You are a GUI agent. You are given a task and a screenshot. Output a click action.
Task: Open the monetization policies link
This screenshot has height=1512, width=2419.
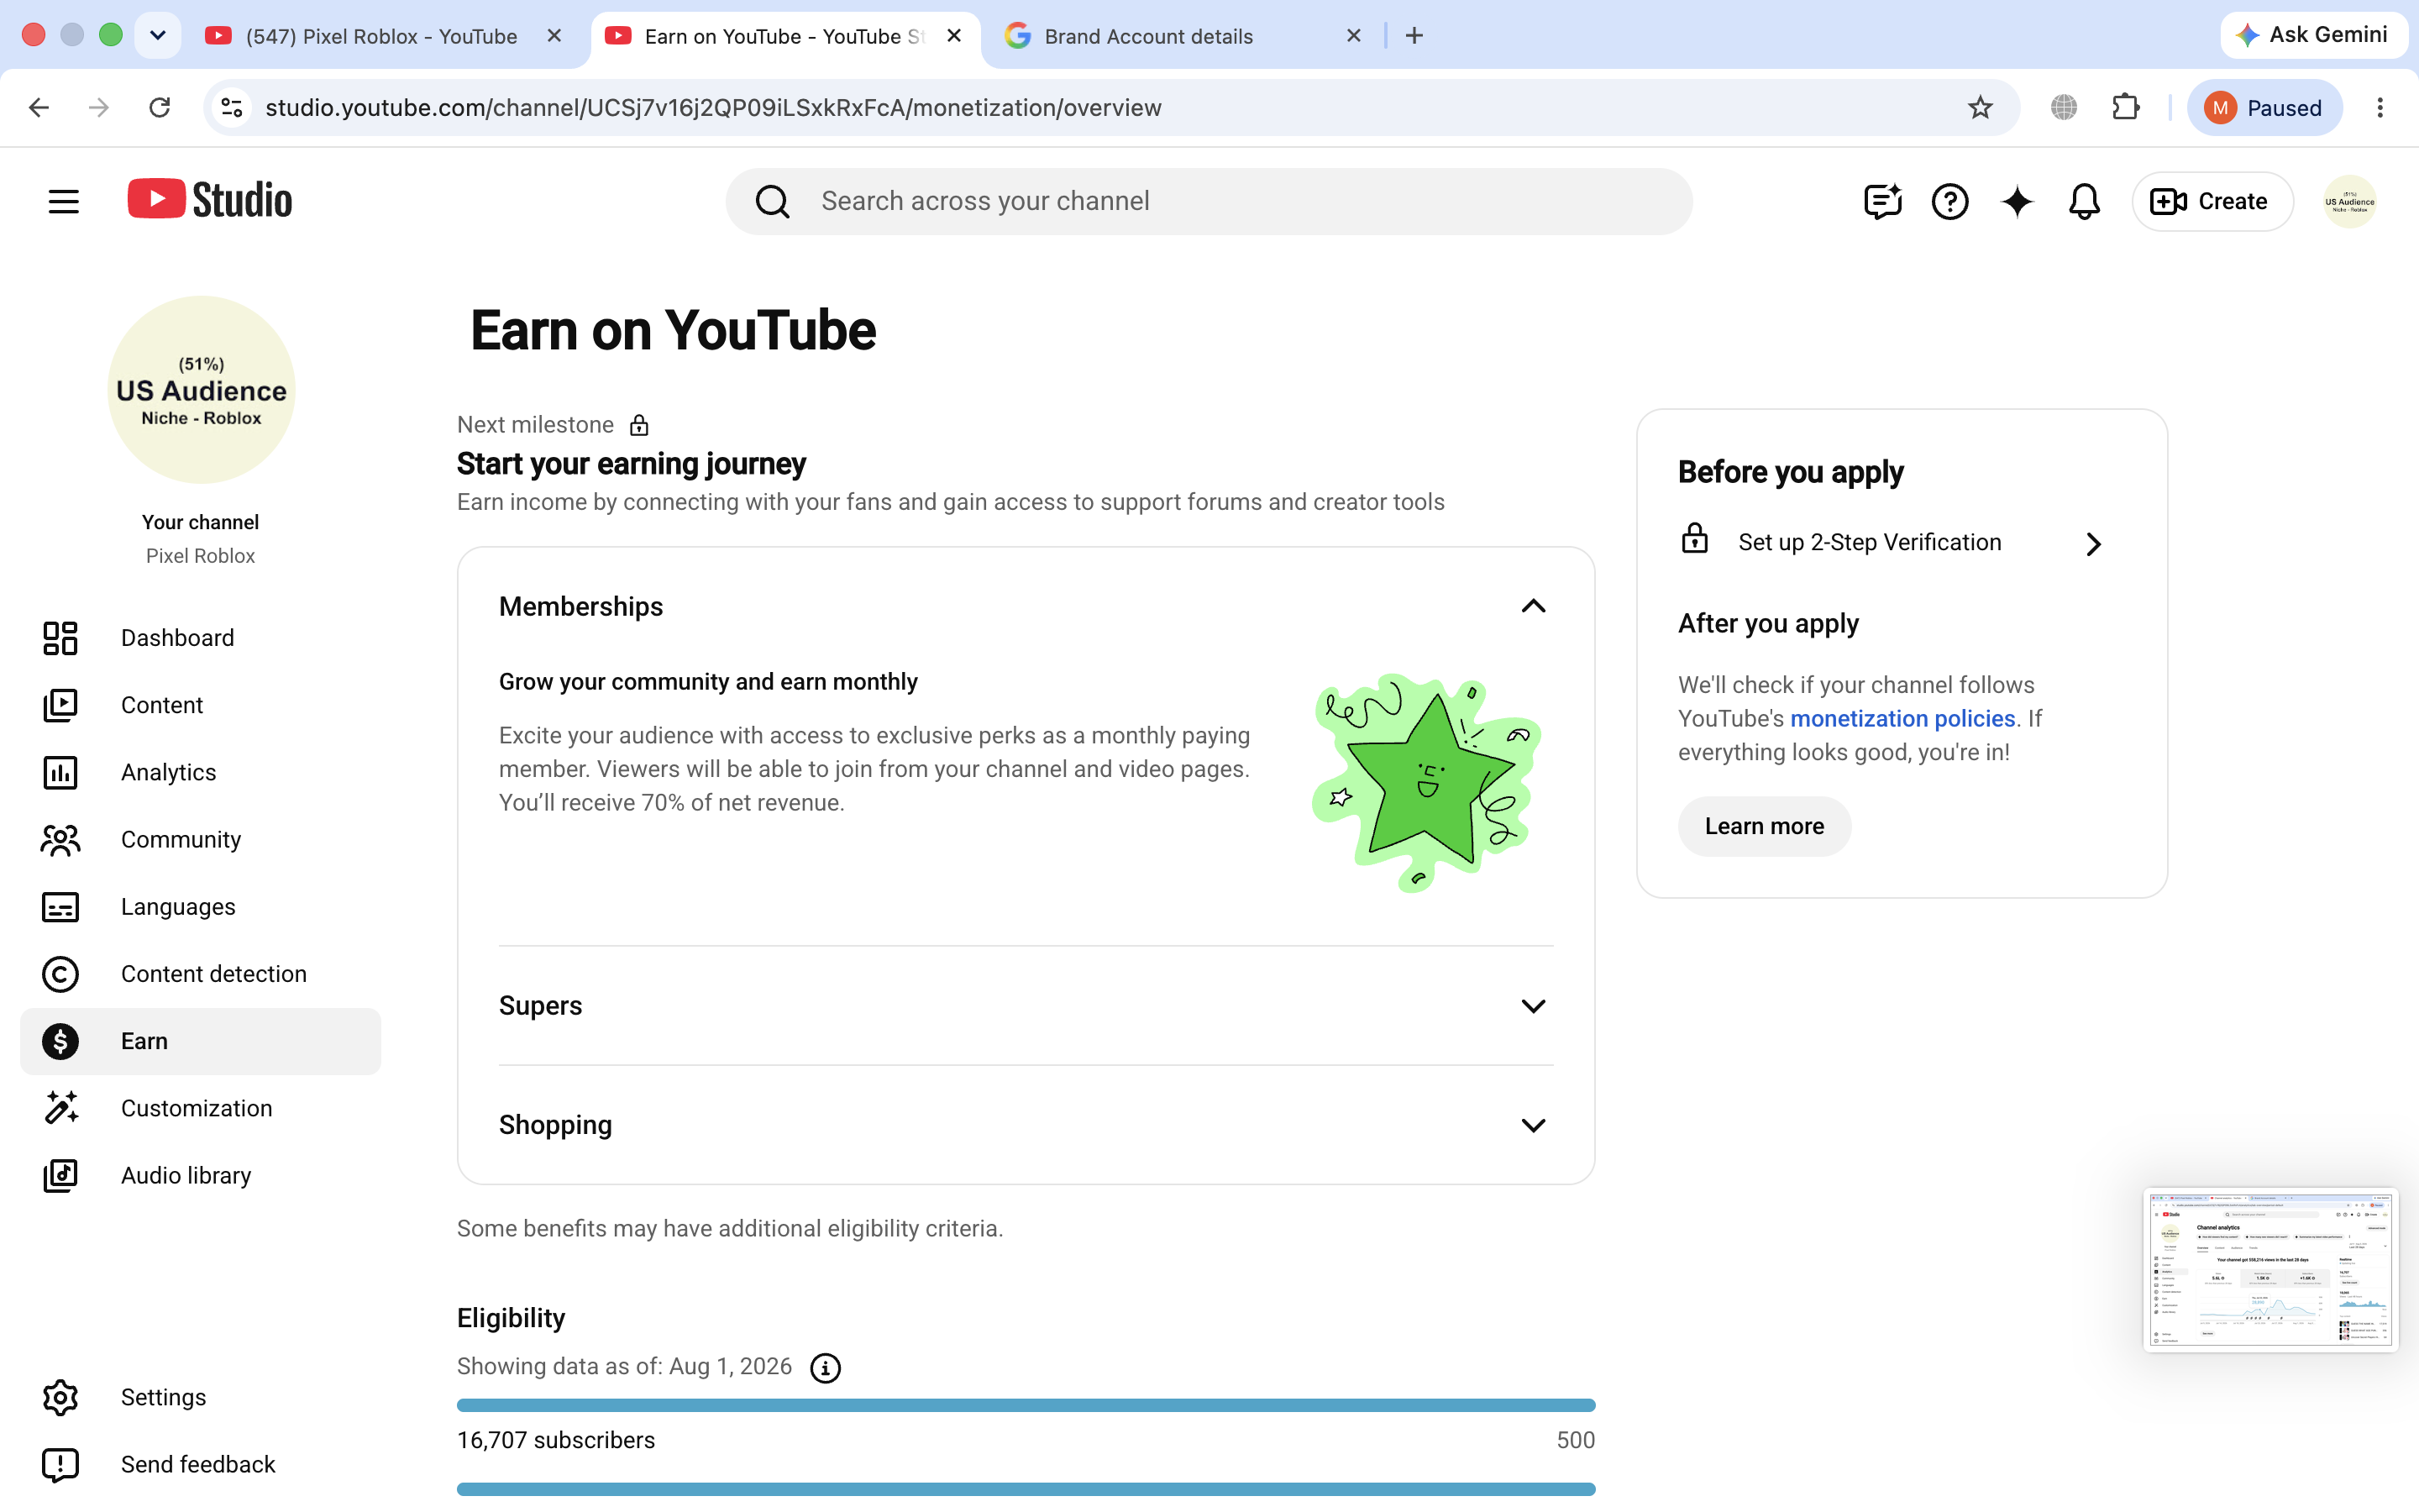(1902, 718)
